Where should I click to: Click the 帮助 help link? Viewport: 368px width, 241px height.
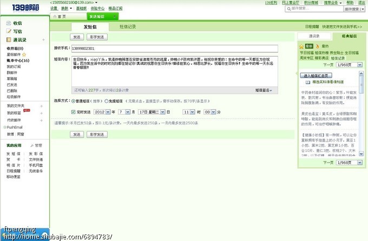coord(350,3)
